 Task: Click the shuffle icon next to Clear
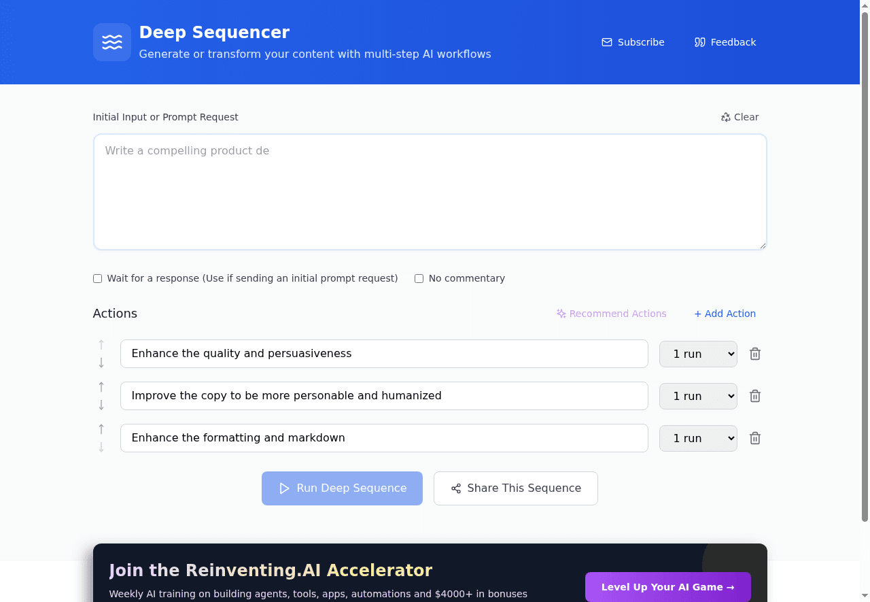pyautogui.click(x=725, y=117)
